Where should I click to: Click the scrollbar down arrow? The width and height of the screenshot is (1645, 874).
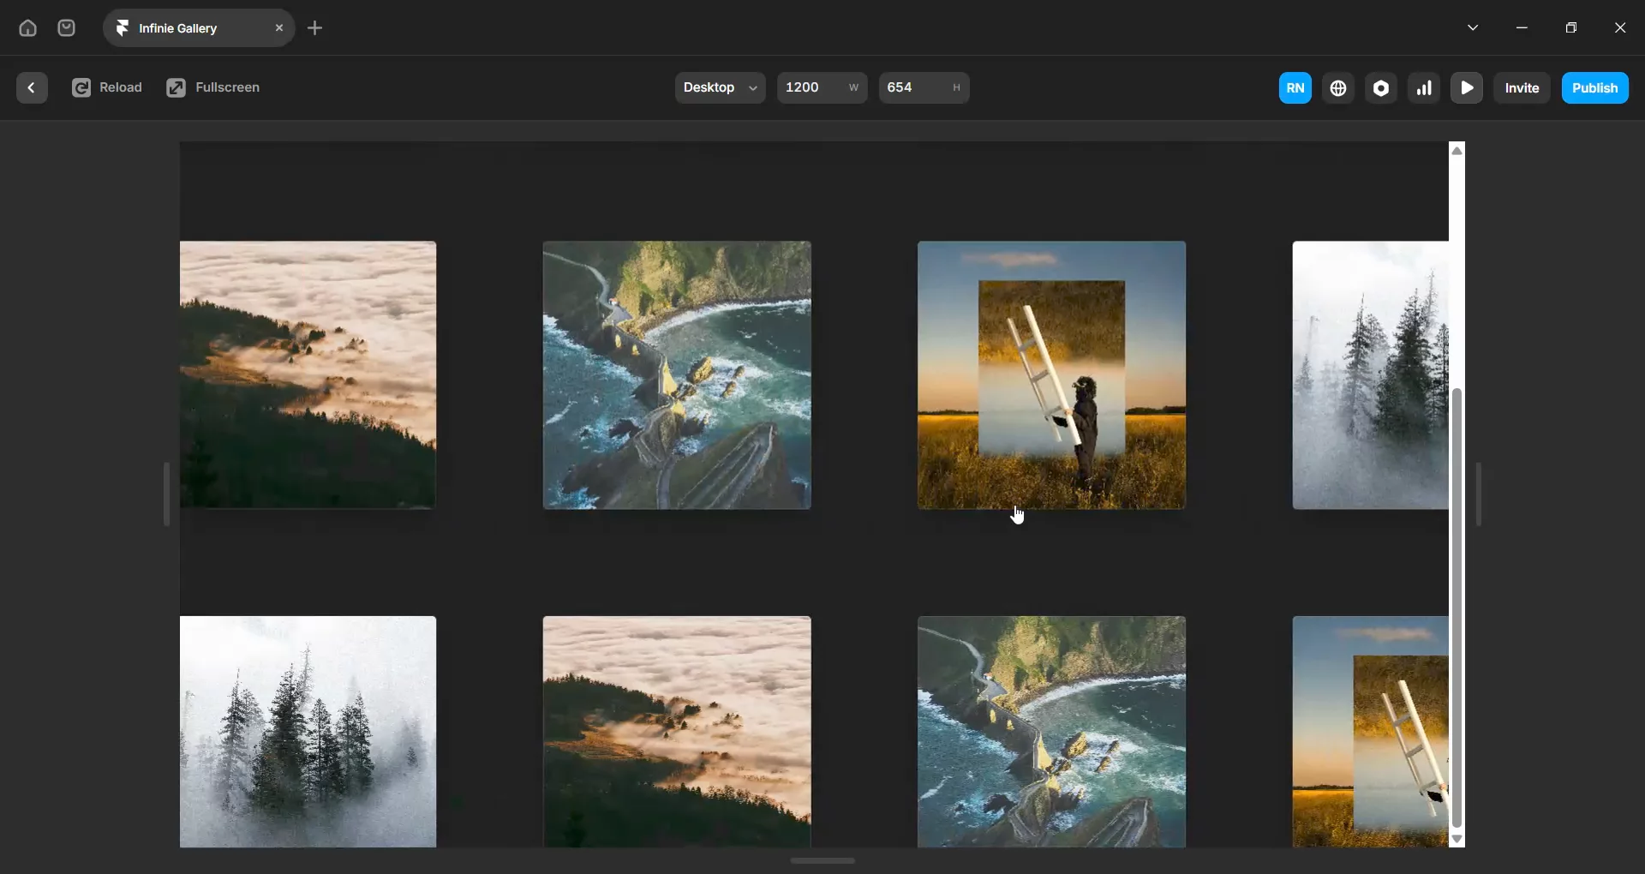(x=1457, y=840)
